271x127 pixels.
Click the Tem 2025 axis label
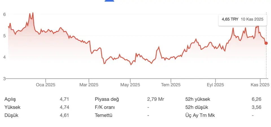(x=171, y=85)
